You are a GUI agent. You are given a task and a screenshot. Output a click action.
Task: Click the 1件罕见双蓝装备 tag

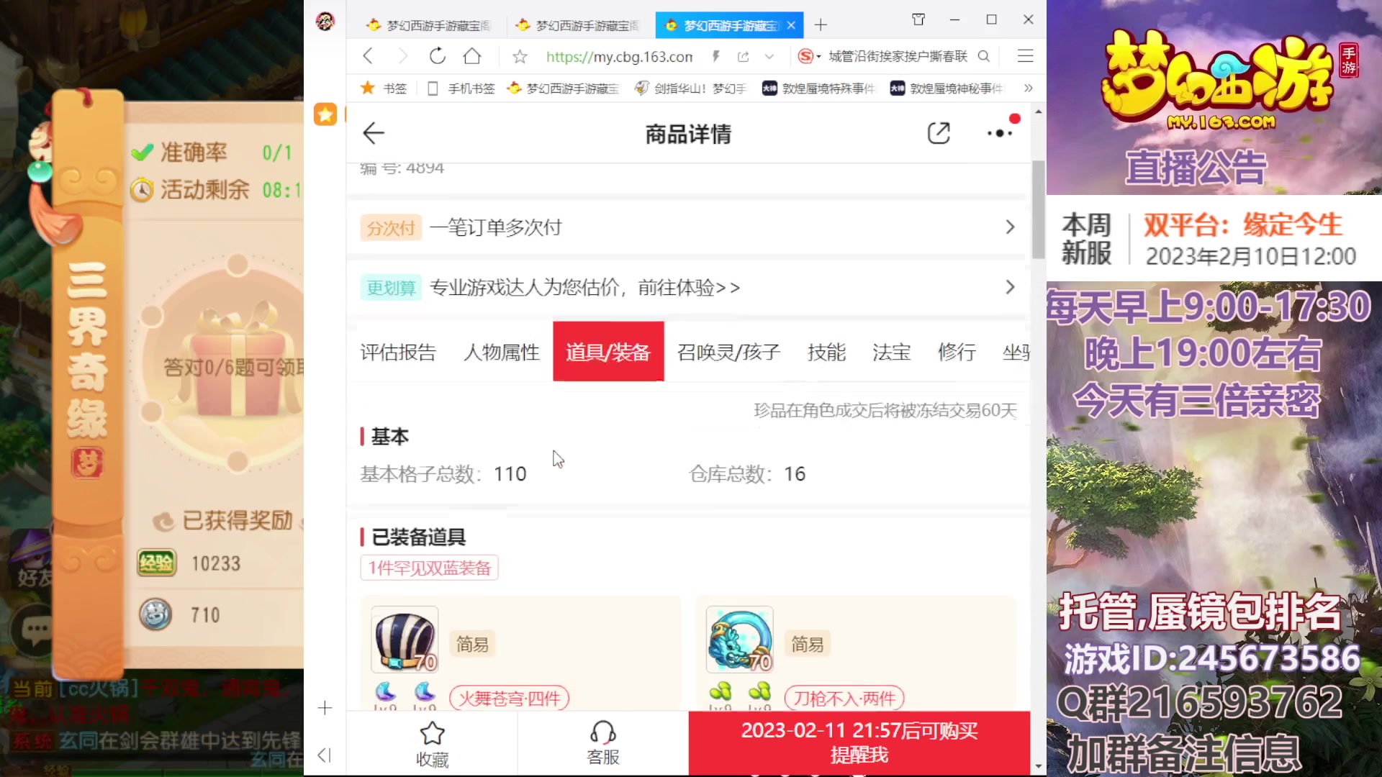[430, 568]
